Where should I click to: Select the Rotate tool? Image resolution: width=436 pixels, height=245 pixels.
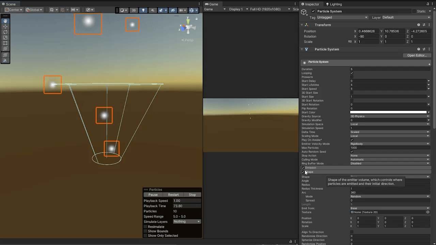click(5, 32)
